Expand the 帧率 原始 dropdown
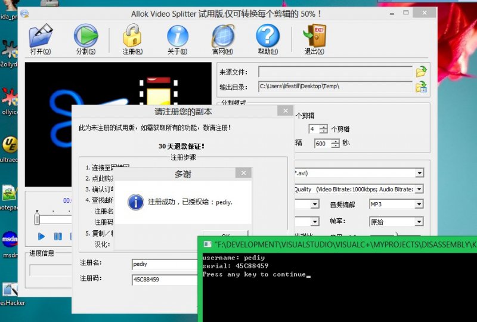 pos(419,222)
